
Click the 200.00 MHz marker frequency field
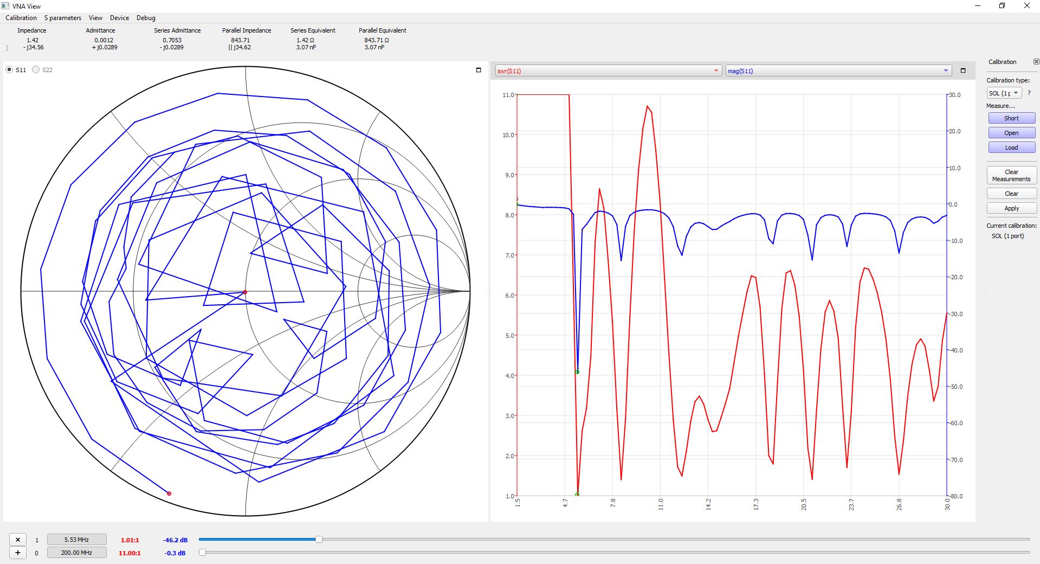76,553
